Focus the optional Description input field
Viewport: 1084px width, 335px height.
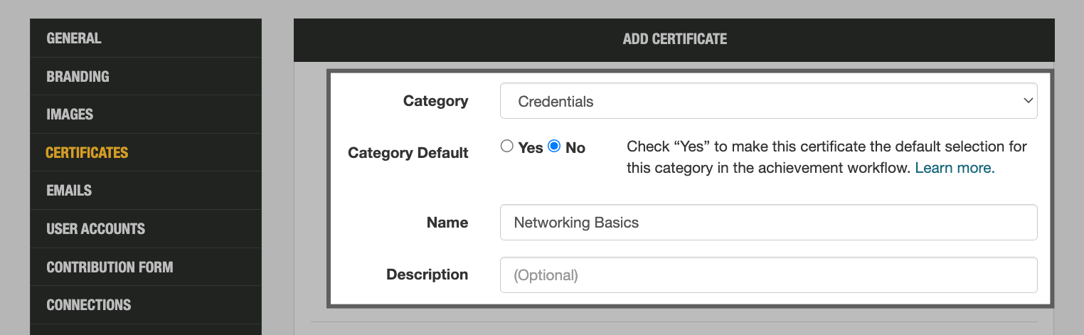(768, 275)
